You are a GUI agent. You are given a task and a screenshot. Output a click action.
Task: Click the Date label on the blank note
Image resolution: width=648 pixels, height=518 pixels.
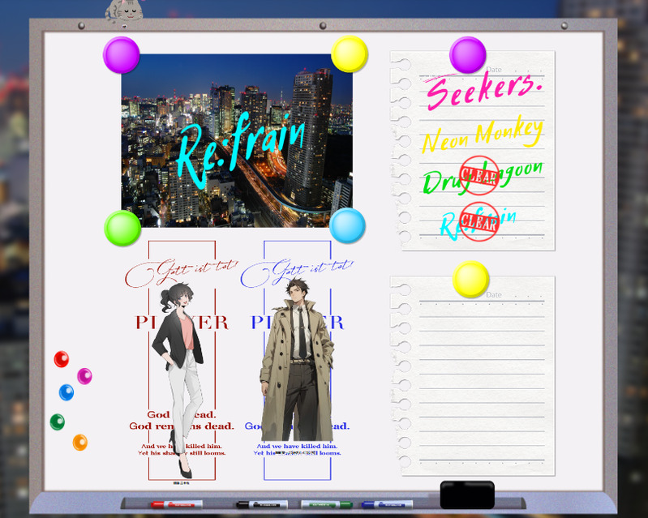pos(494,294)
